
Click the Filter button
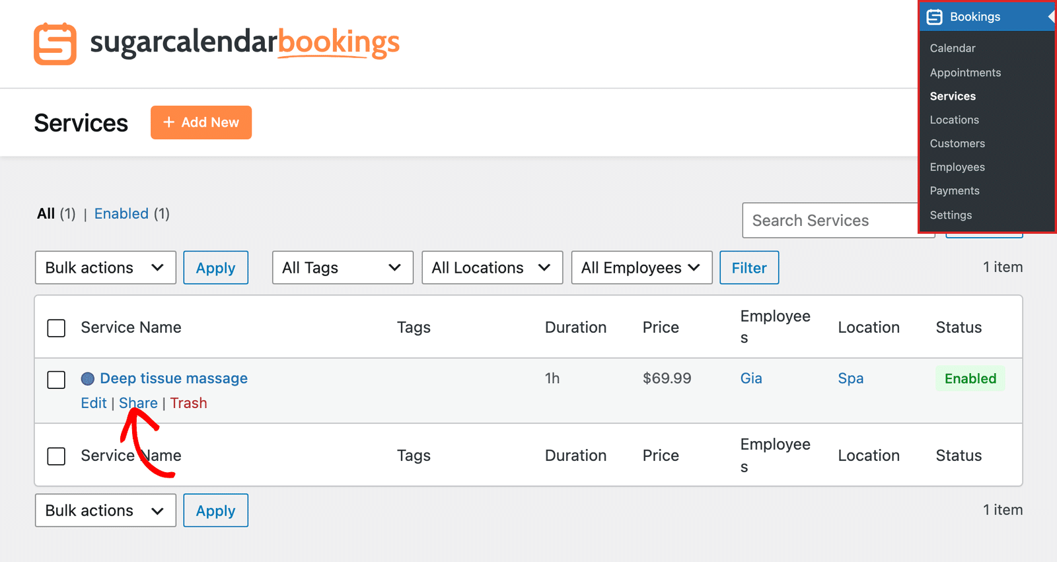[x=749, y=267]
